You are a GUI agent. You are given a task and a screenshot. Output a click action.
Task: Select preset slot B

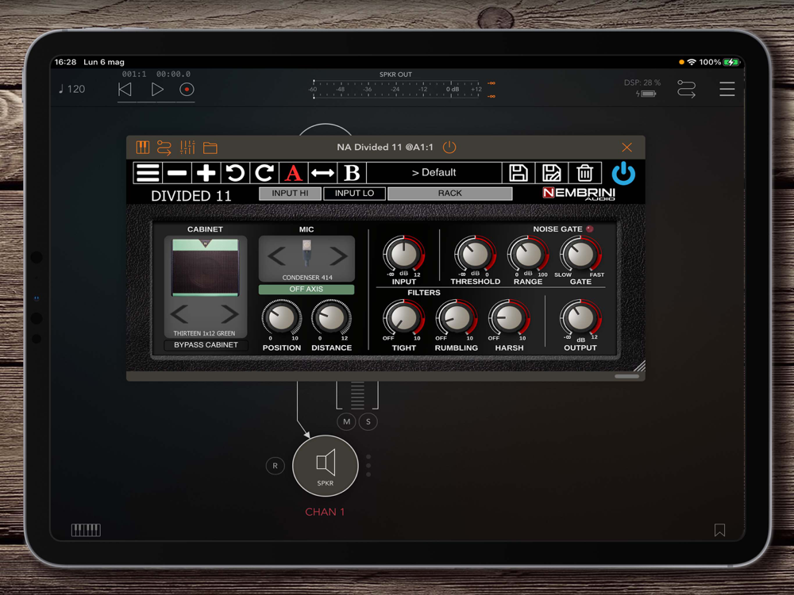pyautogui.click(x=352, y=173)
